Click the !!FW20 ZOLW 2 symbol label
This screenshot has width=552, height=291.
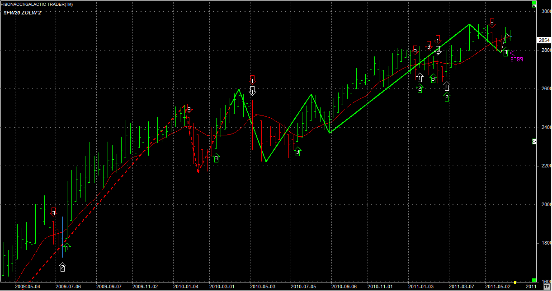[22, 13]
